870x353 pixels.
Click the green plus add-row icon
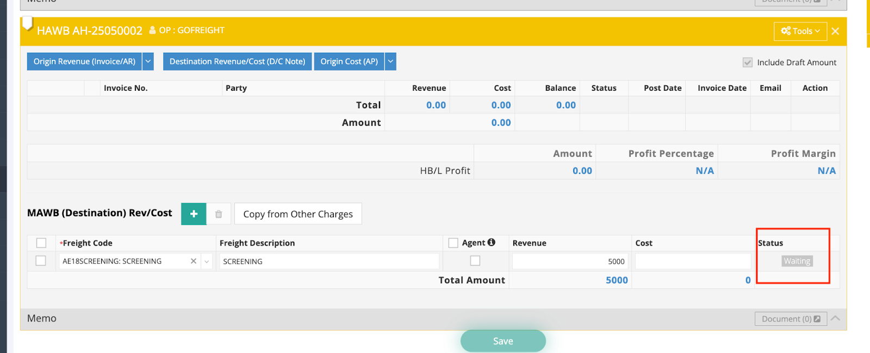(x=194, y=214)
